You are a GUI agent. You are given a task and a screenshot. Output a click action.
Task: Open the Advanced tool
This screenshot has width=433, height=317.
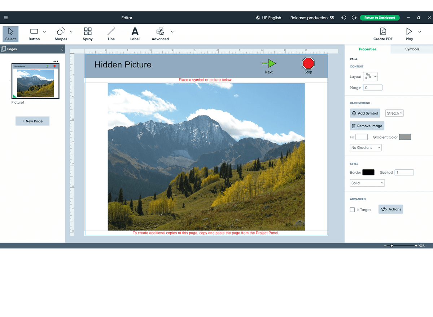[x=160, y=34]
